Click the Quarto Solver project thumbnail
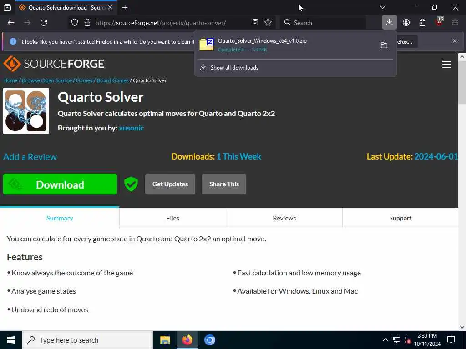The height and width of the screenshot is (349, 466). click(26, 111)
